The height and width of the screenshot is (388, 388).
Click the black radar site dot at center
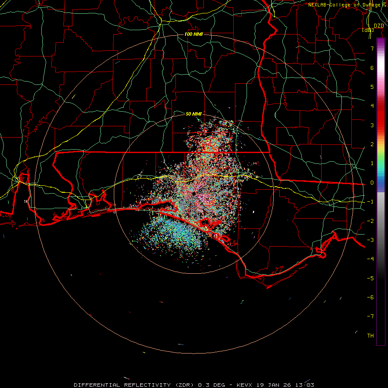pyautogui.click(x=194, y=194)
